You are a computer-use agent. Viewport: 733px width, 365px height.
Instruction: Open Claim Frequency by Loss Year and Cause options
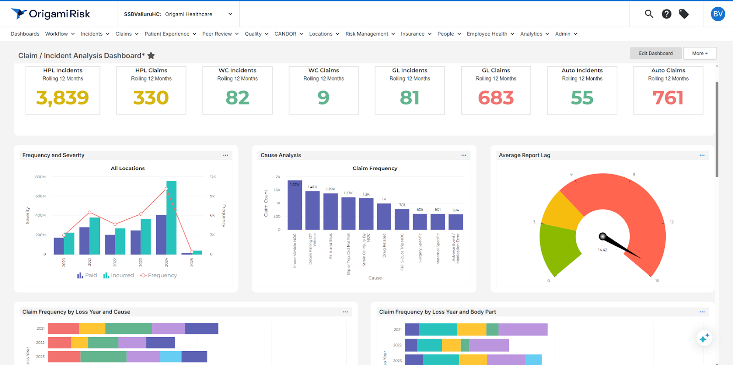[x=345, y=312]
